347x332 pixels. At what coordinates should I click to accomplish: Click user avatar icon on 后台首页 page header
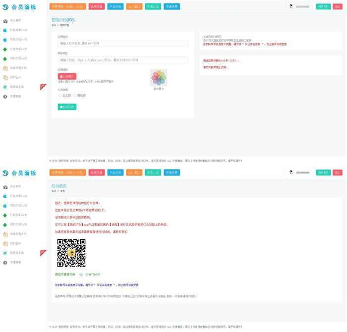(x=291, y=172)
